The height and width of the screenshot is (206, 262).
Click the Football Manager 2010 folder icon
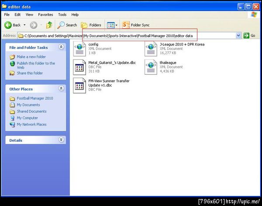[12, 98]
